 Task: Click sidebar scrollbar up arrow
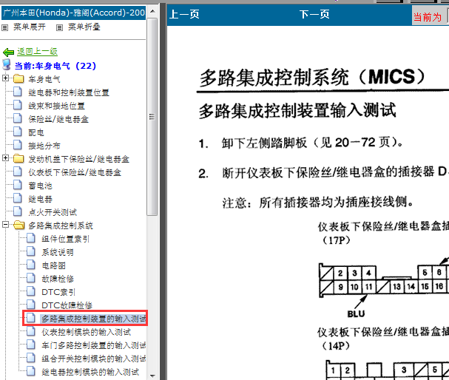(x=152, y=11)
